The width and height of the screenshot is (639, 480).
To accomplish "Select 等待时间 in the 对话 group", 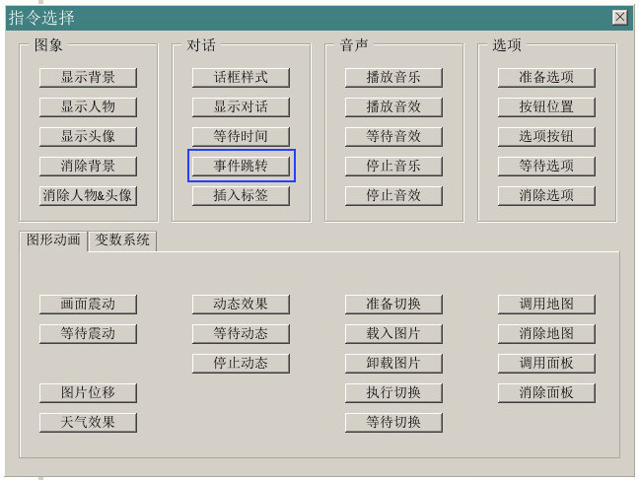I will [241, 136].
